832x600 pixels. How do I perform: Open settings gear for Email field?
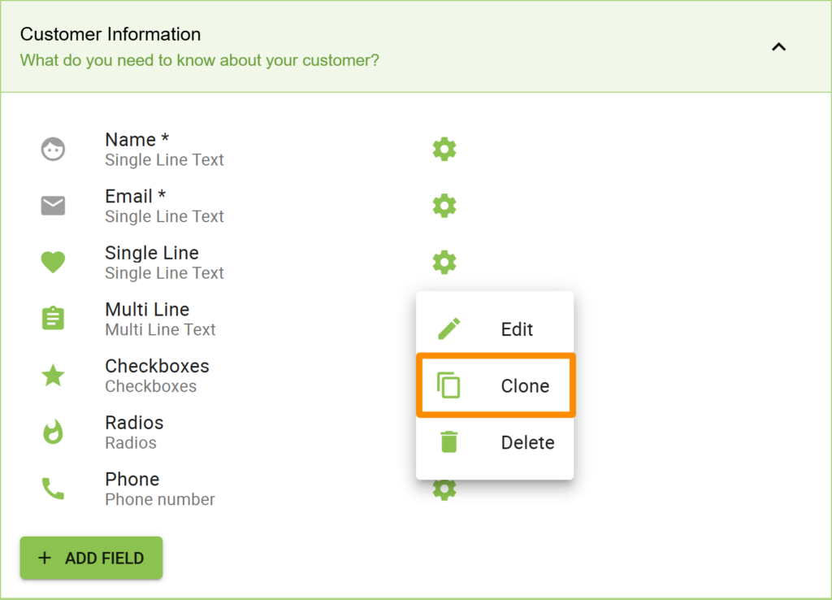tap(444, 206)
